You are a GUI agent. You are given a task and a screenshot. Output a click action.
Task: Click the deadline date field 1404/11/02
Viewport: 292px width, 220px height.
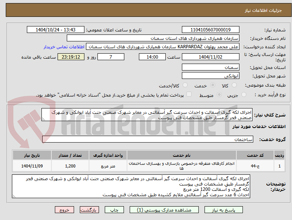tap(210, 57)
